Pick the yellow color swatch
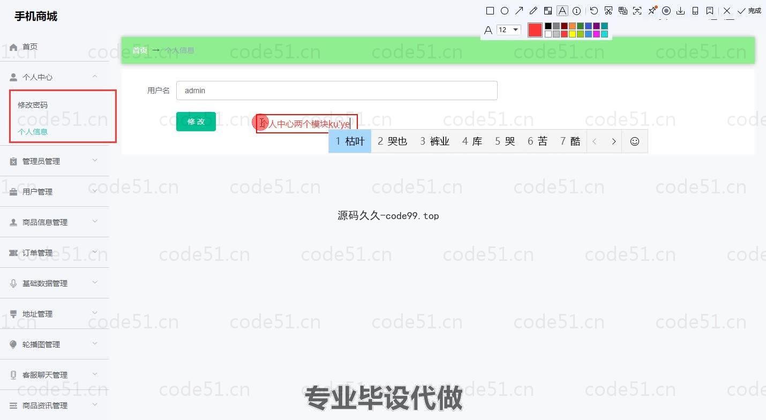766x420 pixels. pyautogui.click(x=572, y=34)
